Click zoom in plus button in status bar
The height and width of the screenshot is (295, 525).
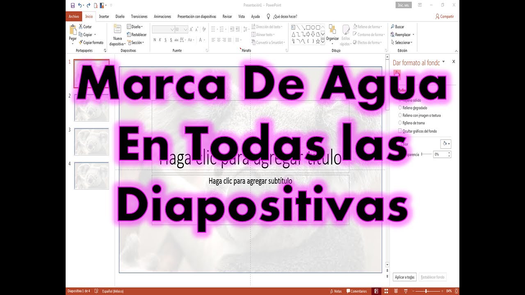(442, 291)
